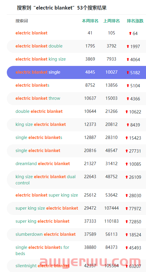Click this week's rank 41 cell

pyautogui.click(x=90, y=33)
